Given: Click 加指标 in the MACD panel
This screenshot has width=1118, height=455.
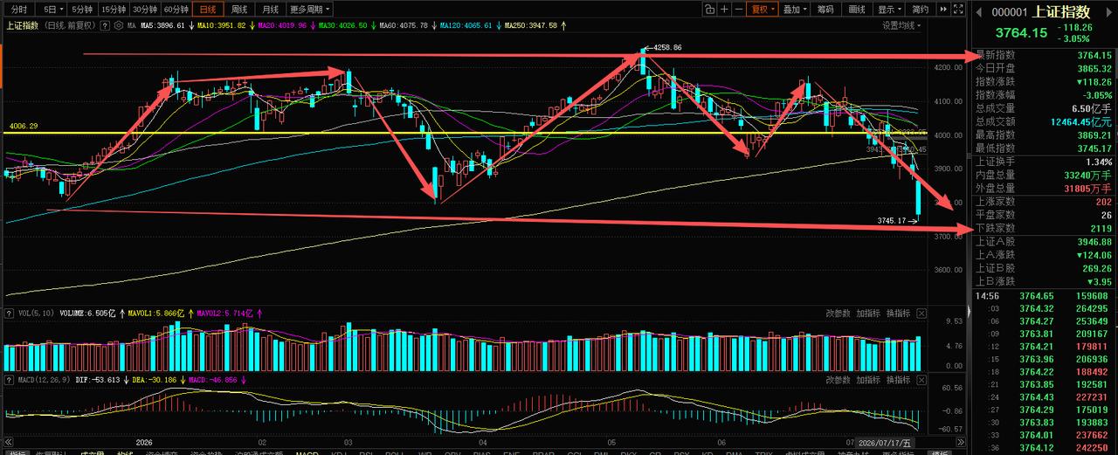Looking at the screenshot, I should pyautogui.click(x=868, y=380).
